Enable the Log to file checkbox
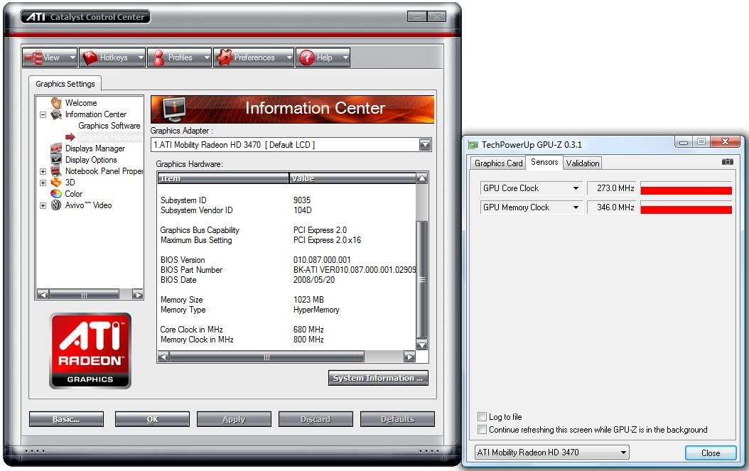The width and height of the screenshot is (749, 471). pyautogui.click(x=483, y=416)
